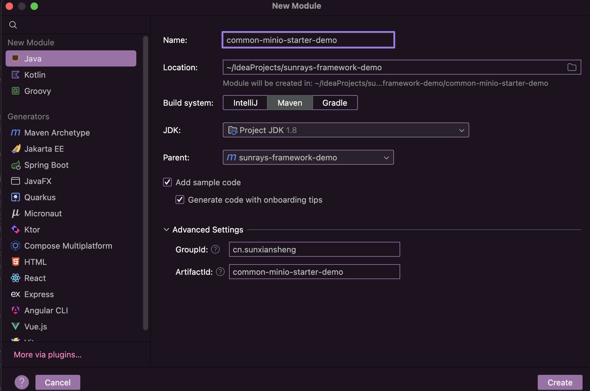Select Jakarta EE generator

71,149
